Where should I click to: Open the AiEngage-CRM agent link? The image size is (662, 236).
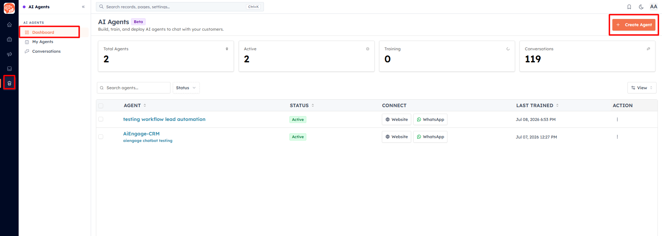click(x=141, y=134)
